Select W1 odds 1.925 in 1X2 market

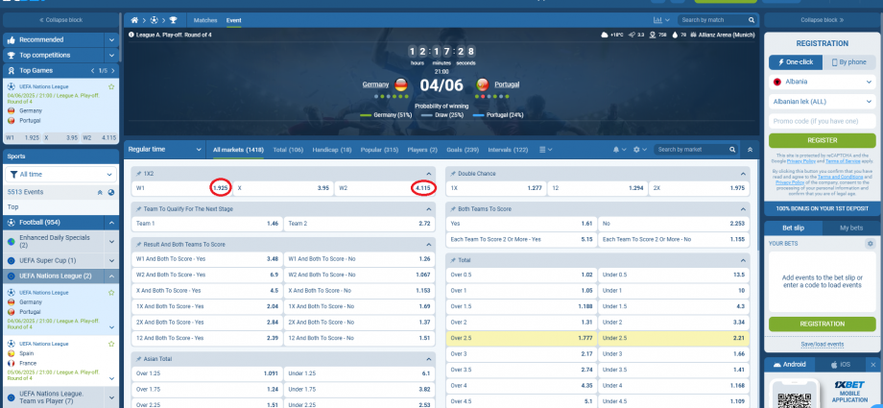(x=182, y=188)
